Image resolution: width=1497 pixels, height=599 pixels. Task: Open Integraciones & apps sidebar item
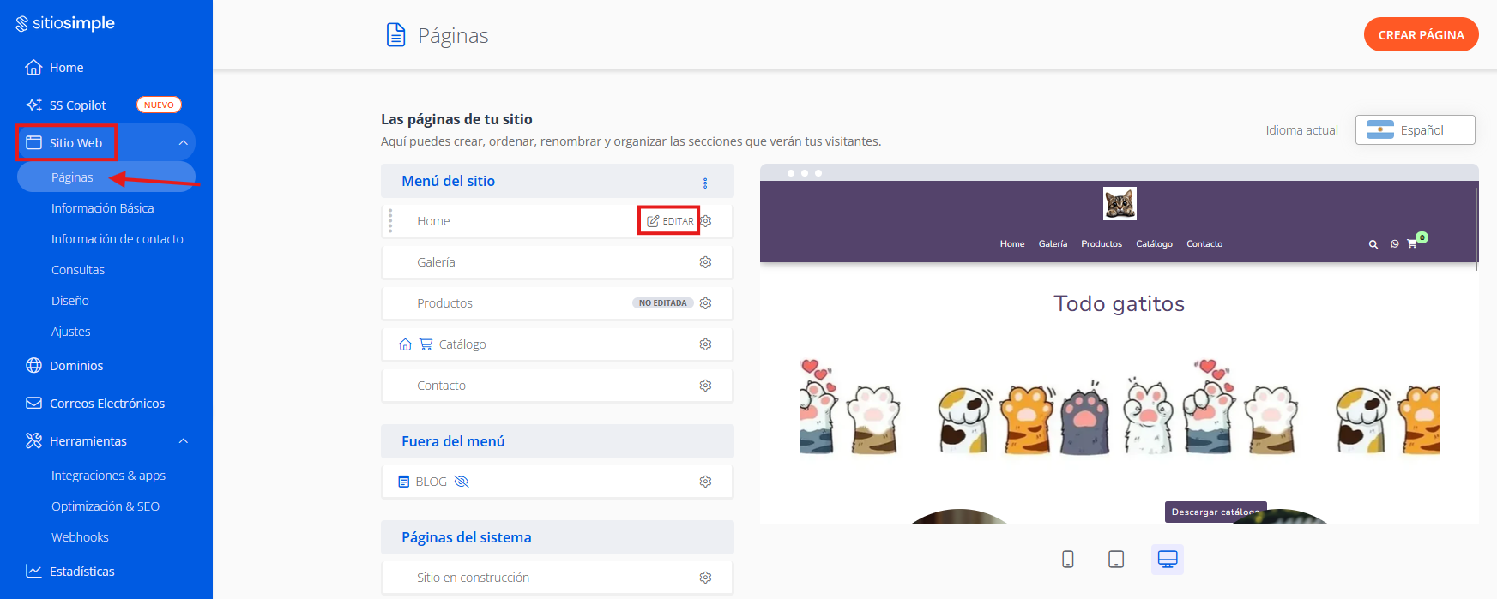click(108, 476)
